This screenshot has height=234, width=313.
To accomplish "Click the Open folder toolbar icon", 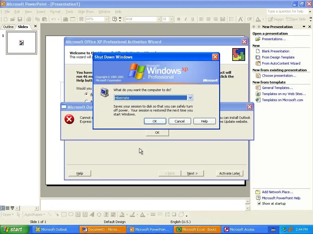I will [x=13, y=19].
